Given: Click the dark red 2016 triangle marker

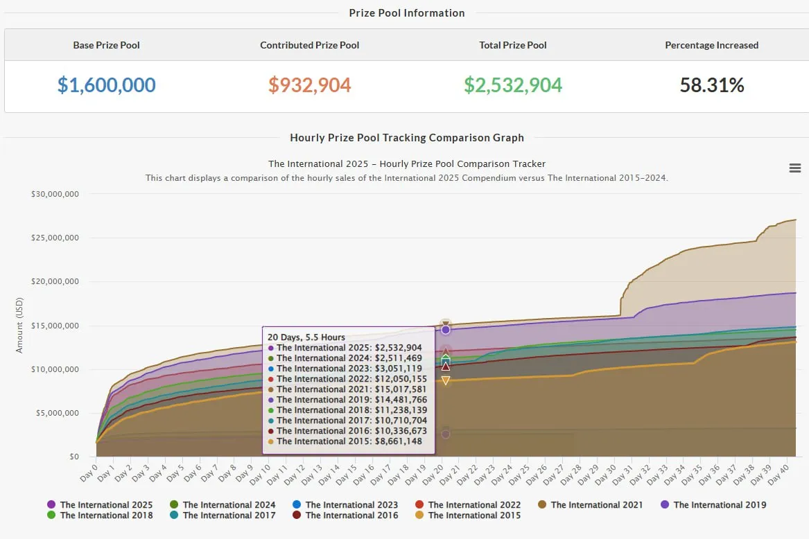Looking at the screenshot, I should [x=446, y=366].
